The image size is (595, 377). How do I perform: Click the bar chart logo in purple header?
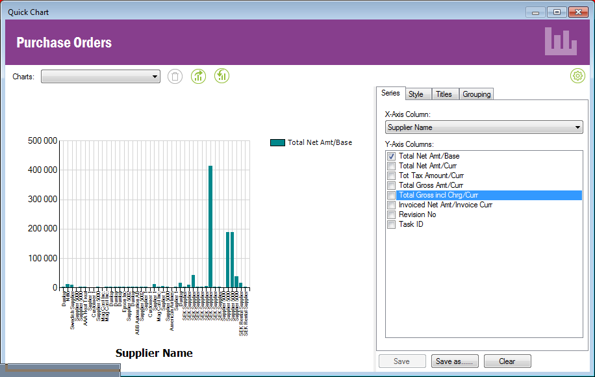pyautogui.click(x=560, y=42)
